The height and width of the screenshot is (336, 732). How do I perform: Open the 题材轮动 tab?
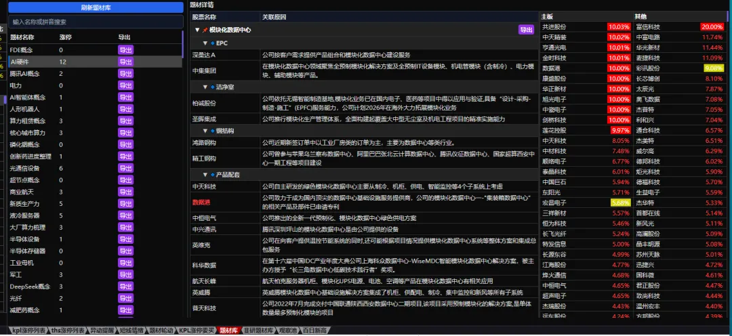point(161,331)
